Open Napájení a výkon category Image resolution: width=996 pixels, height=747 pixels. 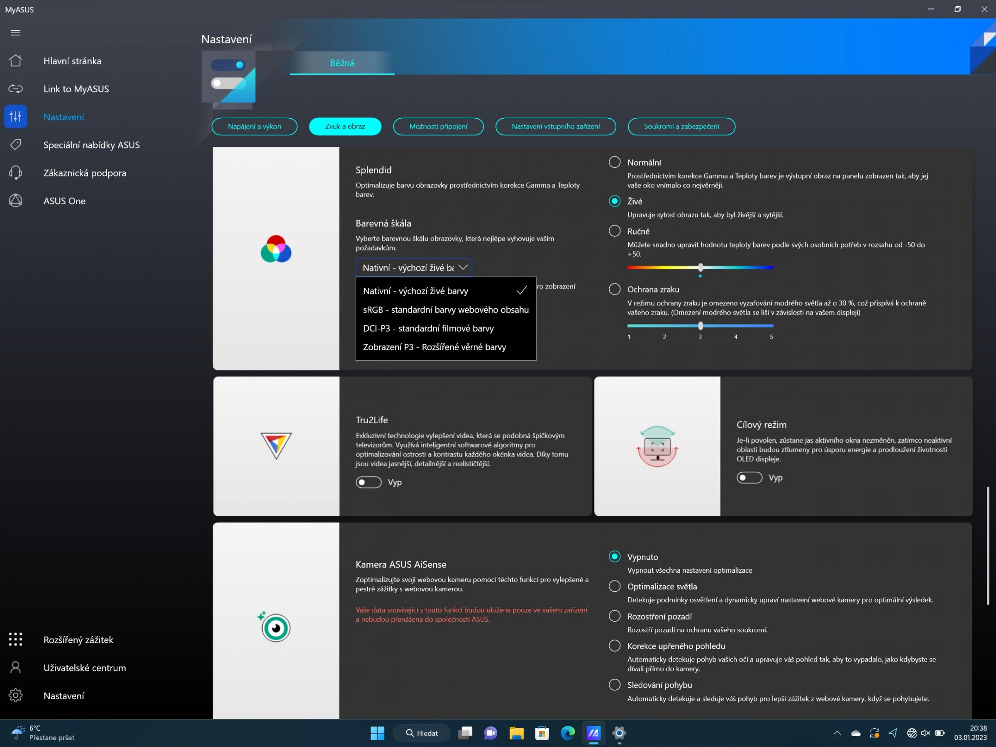(x=254, y=127)
